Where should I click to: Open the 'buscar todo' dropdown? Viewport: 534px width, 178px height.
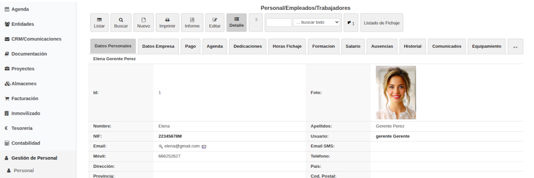click(x=317, y=22)
